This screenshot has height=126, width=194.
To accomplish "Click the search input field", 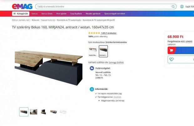I will (x=104, y=7).
